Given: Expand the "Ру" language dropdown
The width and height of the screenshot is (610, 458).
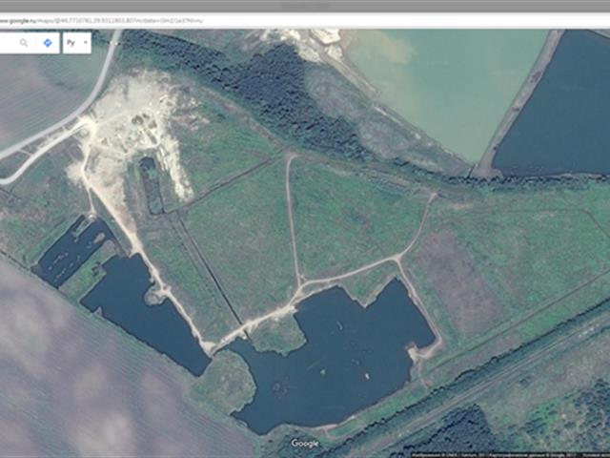Looking at the screenshot, I should [77, 43].
